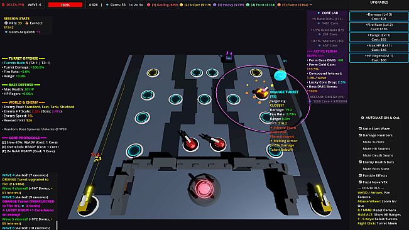The height and width of the screenshot is (230, 409).
Task: Click the money bag icon next to Earned
Action: point(26,23)
